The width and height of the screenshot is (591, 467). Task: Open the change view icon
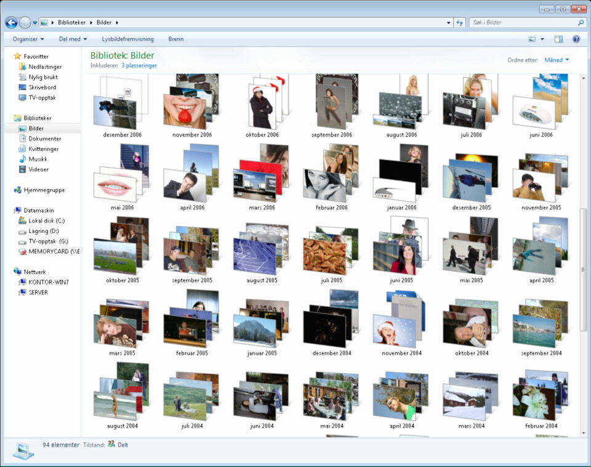pyautogui.click(x=532, y=39)
